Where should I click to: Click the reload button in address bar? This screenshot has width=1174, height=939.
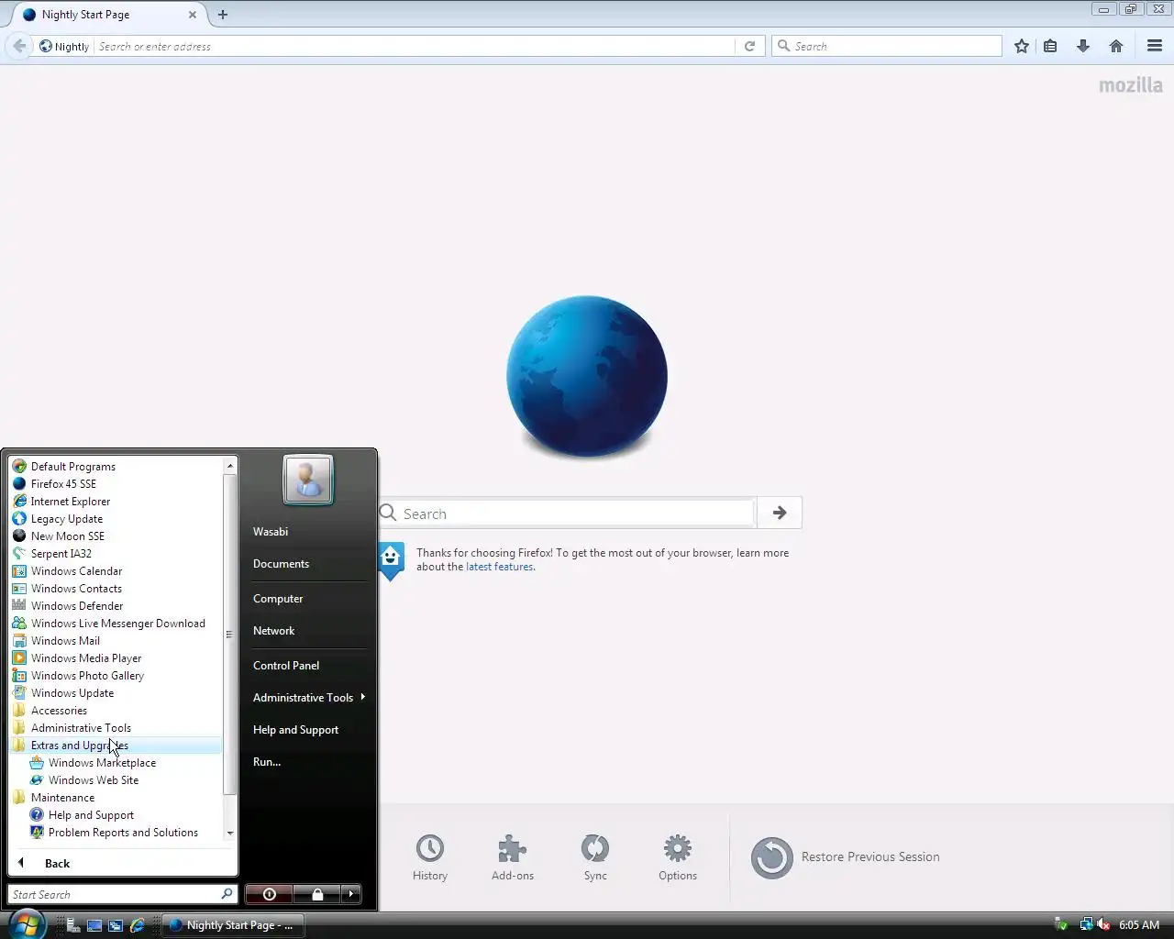point(749,46)
